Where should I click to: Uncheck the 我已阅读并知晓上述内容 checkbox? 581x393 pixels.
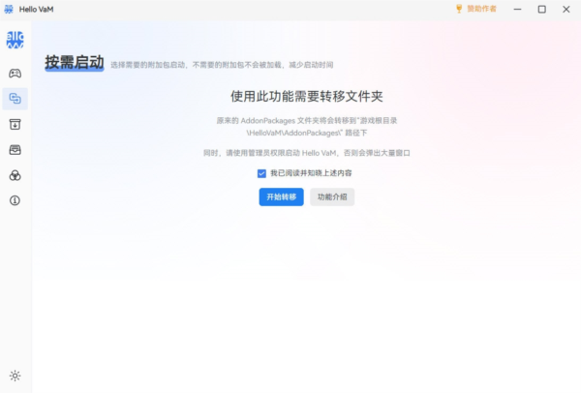pyautogui.click(x=261, y=173)
